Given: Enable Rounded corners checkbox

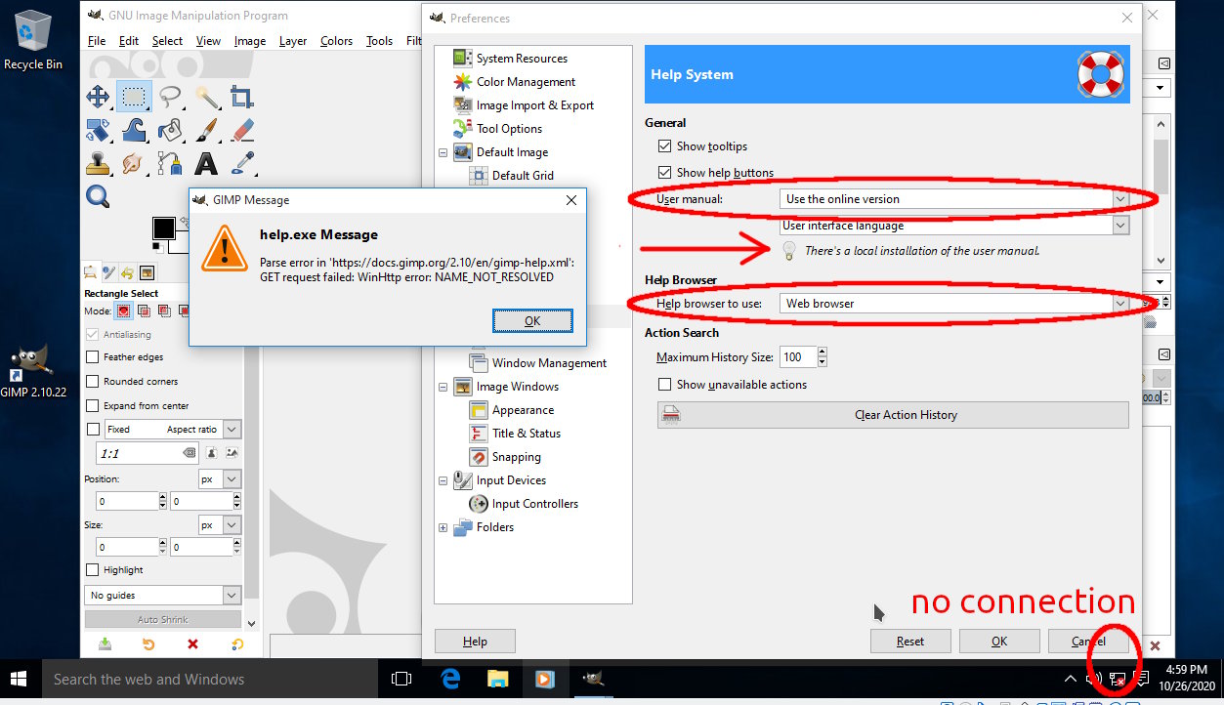Looking at the screenshot, I should 93,382.
